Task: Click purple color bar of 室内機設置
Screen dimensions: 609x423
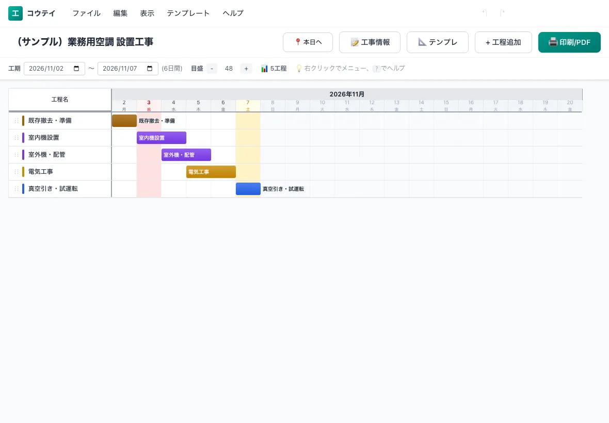Action: click(23, 138)
